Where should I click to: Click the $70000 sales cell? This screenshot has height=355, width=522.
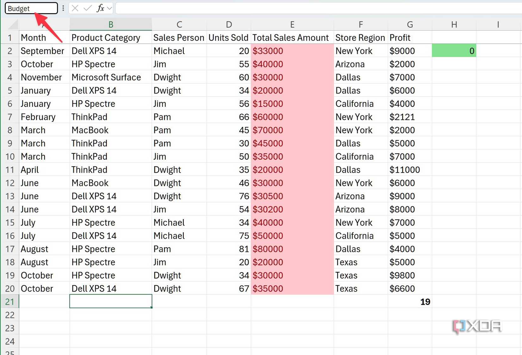point(292,130)
